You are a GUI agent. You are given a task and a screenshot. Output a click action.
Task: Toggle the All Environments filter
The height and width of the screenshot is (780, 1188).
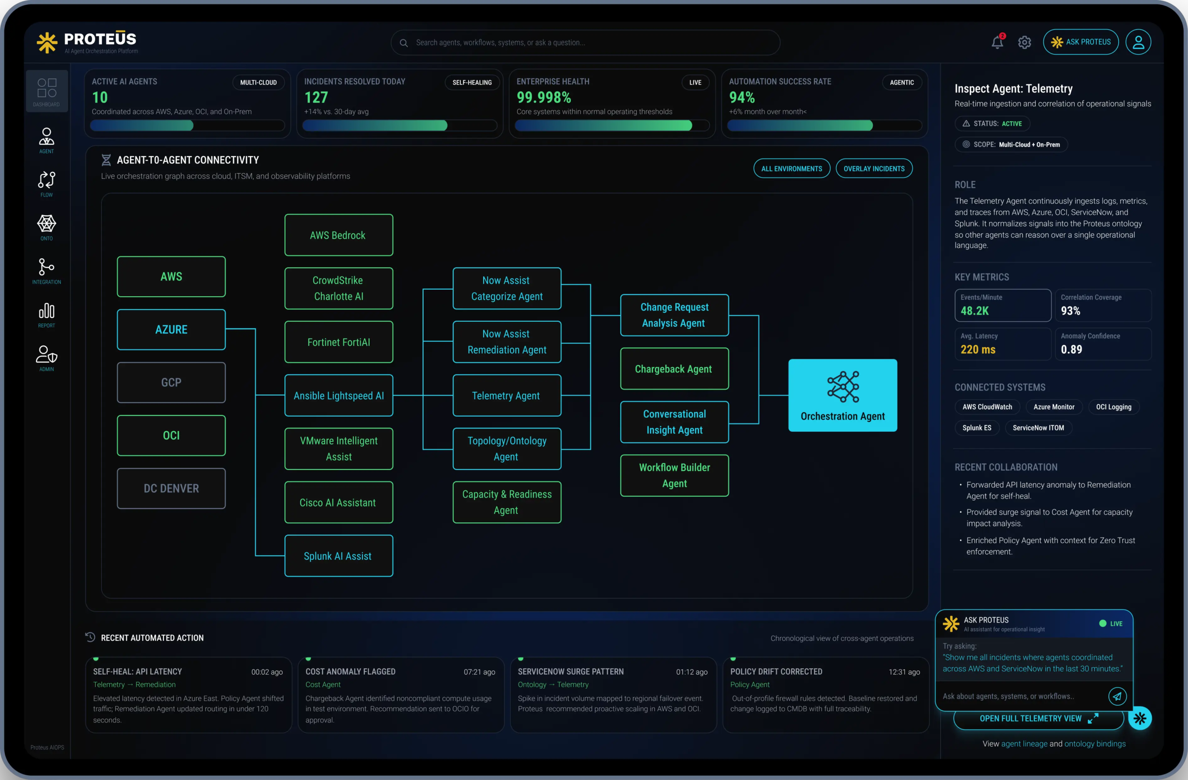coord(791,169)
